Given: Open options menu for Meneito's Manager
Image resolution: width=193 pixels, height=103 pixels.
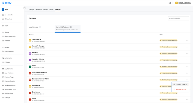Looking at the screenshot, I should pyautogui.click(x=187, y=47).
